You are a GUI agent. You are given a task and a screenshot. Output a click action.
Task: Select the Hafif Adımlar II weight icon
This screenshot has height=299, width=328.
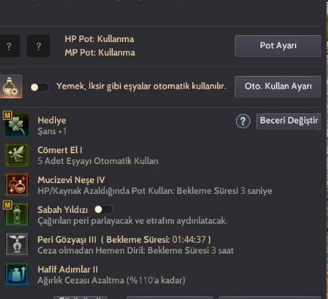point(17,274)
